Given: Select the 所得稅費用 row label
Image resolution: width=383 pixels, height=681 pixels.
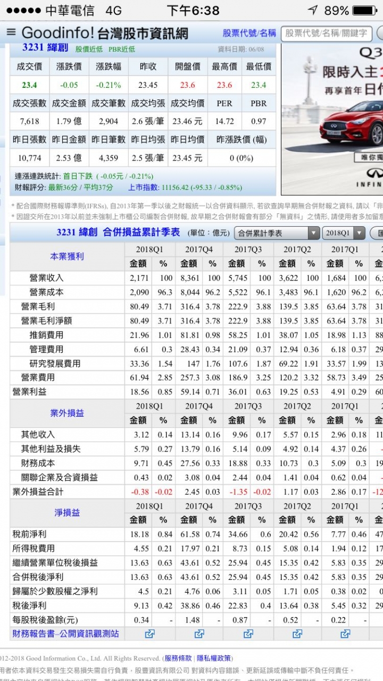Looking at the screenshot, I should [34, 549].
